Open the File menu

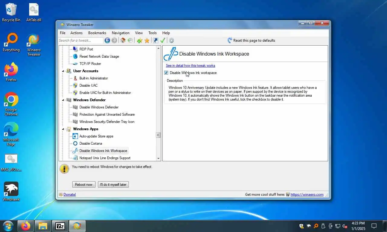tap(63, 33)
